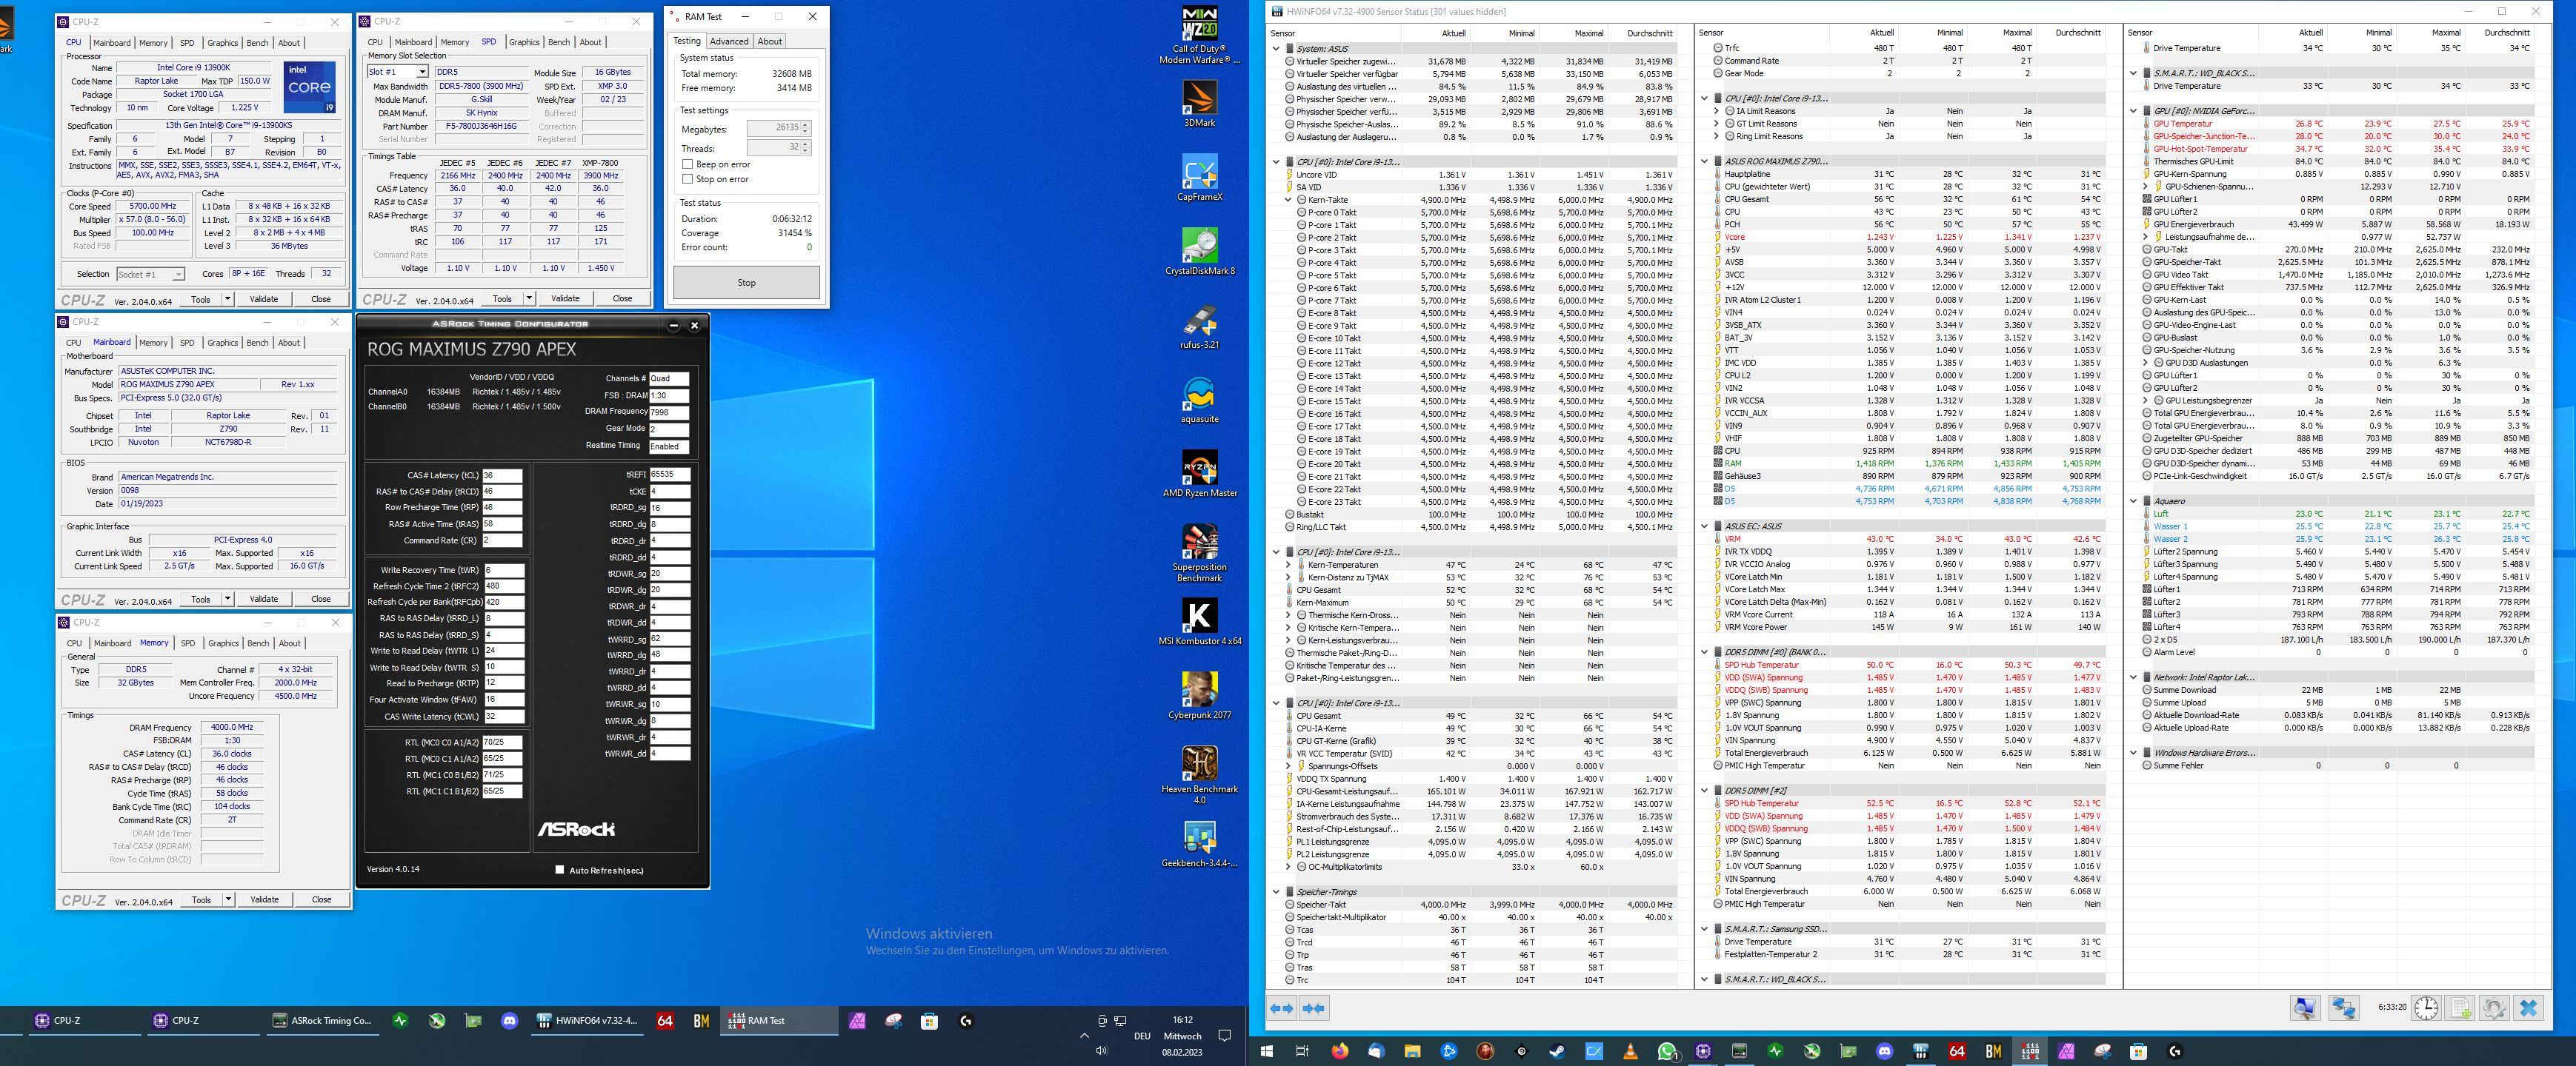Viewport: 2576px width, 1066px height.
Task: Click the HWiNFO reset clock icon
Action: point(2426,1008)
